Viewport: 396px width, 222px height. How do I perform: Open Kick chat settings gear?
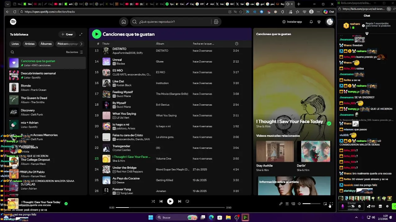[x=387, y=206]
